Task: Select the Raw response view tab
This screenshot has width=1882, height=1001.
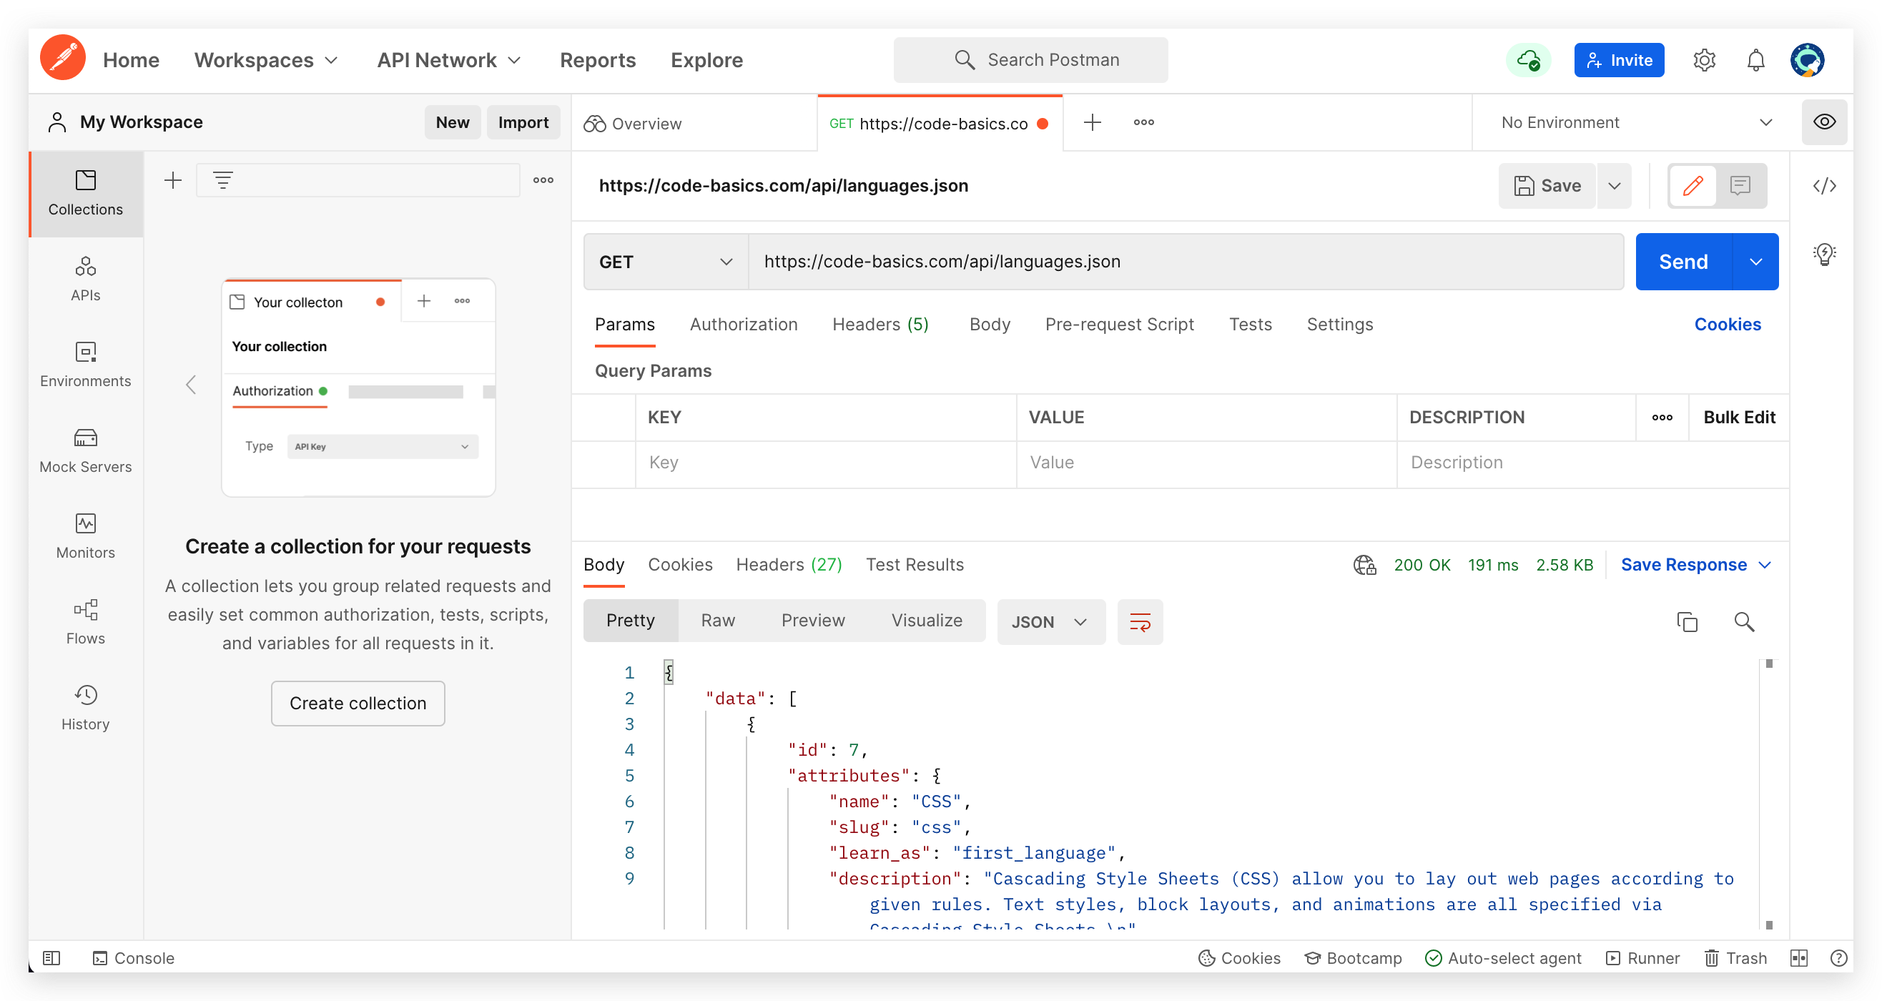Action: pos(717,621)
